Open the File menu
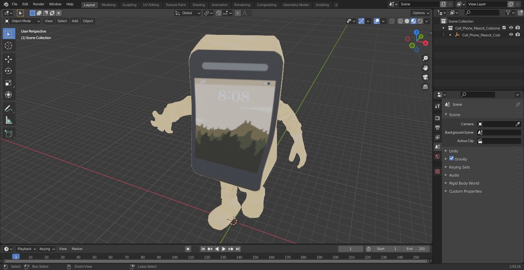This screenshot has height=270, width=524. click(x=15, y=4)
